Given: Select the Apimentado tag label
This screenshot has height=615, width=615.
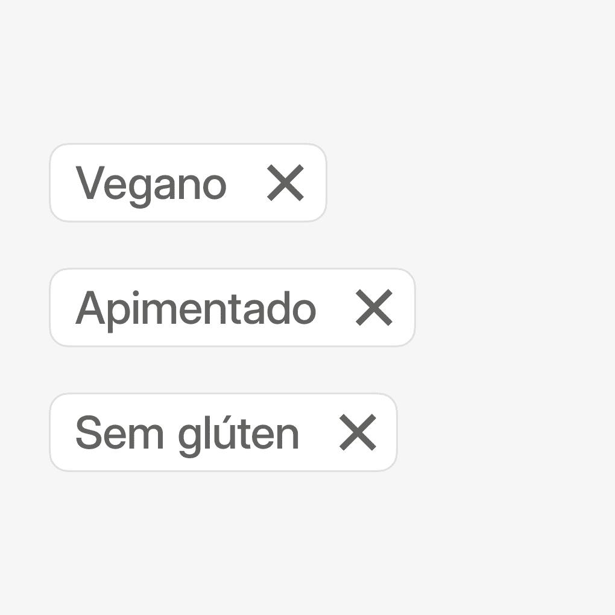Looking at the screenshot, I should (x=195, y=308).
